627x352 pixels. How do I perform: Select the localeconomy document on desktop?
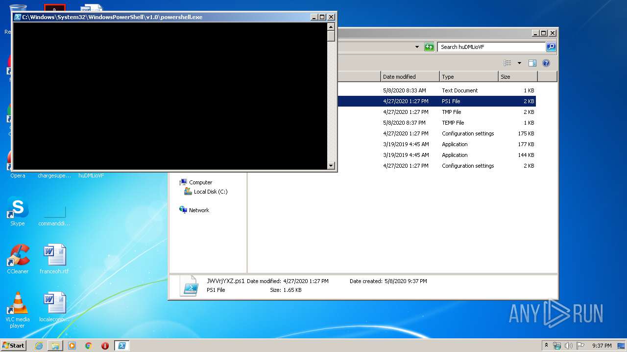click(x=54, y=308)
